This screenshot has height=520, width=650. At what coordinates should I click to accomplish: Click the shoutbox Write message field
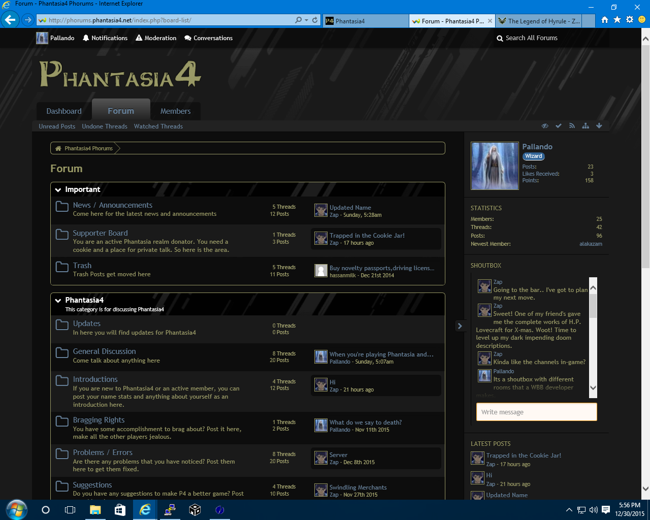(536, 412)
